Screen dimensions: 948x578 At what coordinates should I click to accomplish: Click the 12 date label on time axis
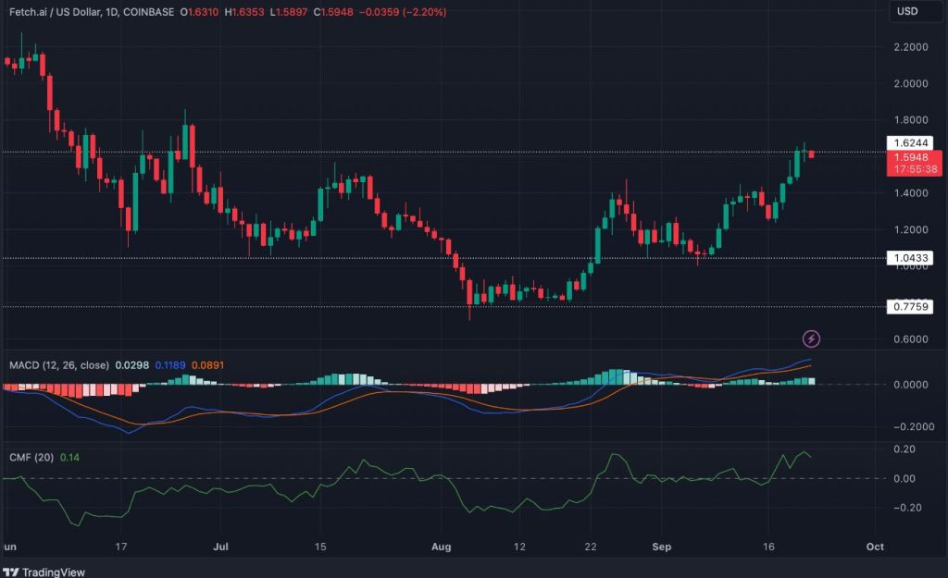click(x=519, y=547)
